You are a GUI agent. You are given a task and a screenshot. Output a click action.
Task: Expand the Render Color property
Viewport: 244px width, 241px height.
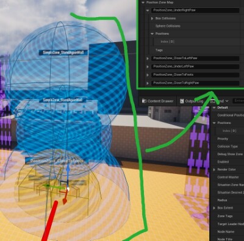click(x=214, y=170)
